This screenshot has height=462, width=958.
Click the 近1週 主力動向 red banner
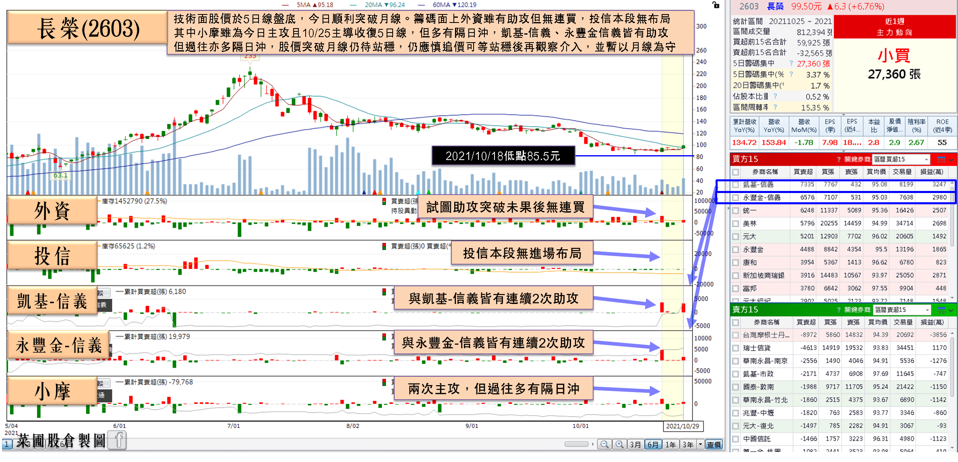pos(894,27)
